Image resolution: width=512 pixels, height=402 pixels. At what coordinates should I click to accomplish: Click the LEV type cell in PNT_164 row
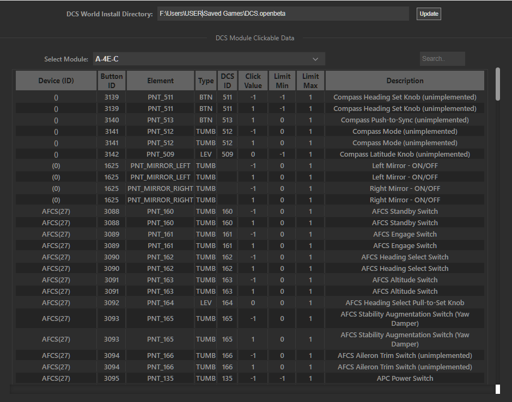tap(206, 302)
